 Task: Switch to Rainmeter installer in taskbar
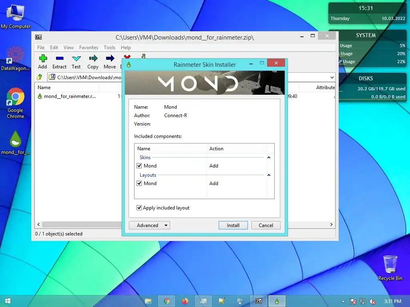(x=277, y=301)
